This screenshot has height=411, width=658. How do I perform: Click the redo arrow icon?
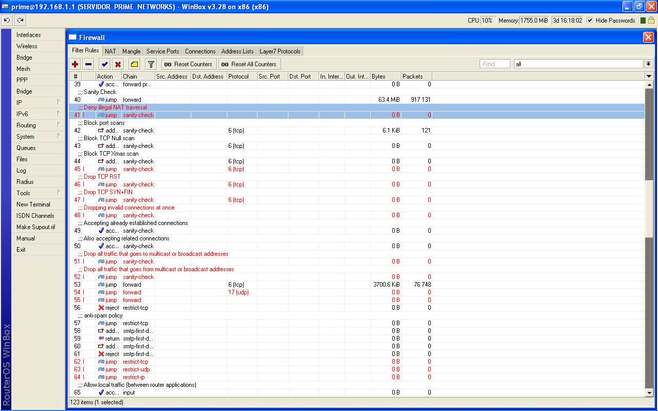pos(20,21)
